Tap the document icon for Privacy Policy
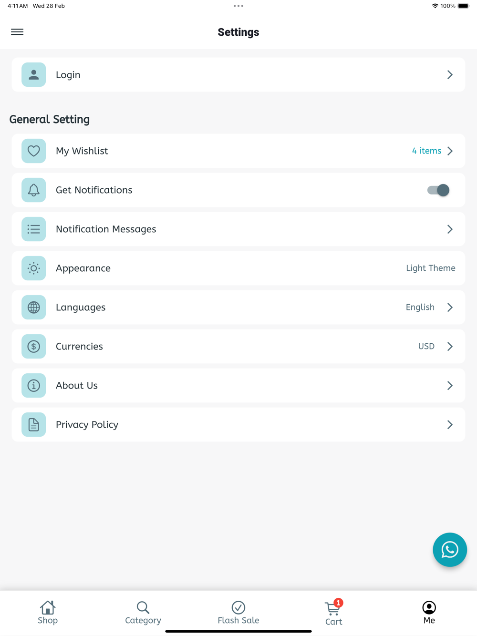The image size is (477, 636). coord(33,424)
